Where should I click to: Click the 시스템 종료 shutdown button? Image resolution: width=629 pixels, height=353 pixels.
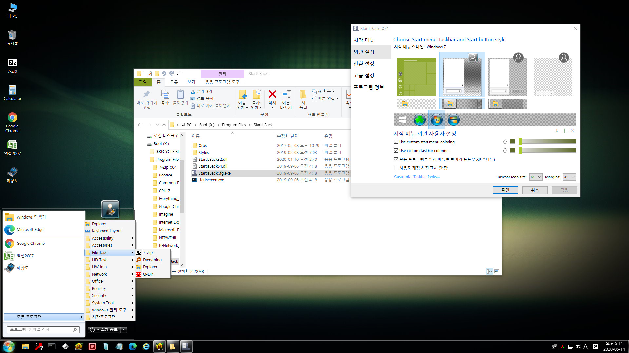[x=104, y=330]
